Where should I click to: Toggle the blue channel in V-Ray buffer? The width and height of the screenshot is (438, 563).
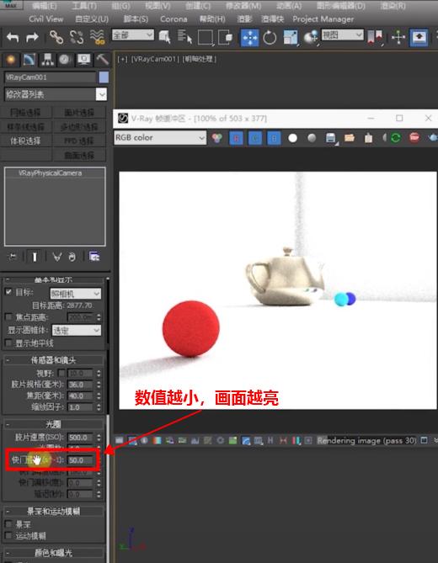pos(274,138)
